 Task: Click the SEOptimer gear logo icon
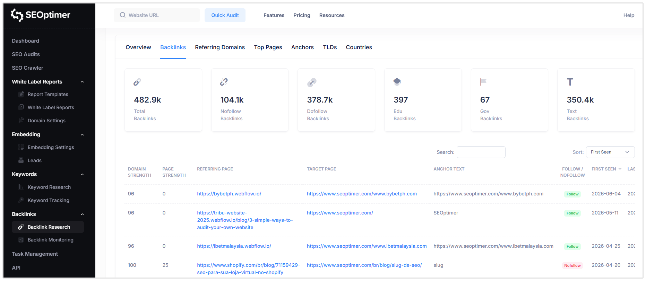click(x=17, y=15)
